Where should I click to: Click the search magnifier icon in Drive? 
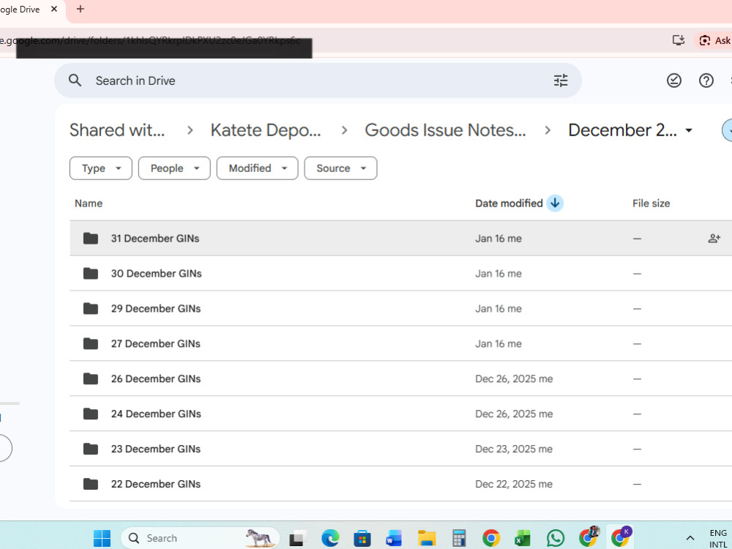point(75,81)
